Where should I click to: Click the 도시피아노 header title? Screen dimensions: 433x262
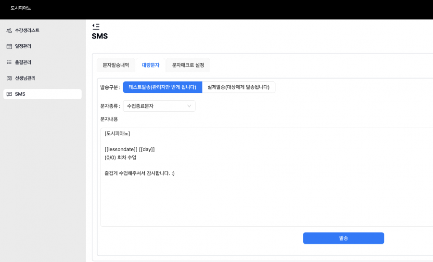tap(21, 8)
